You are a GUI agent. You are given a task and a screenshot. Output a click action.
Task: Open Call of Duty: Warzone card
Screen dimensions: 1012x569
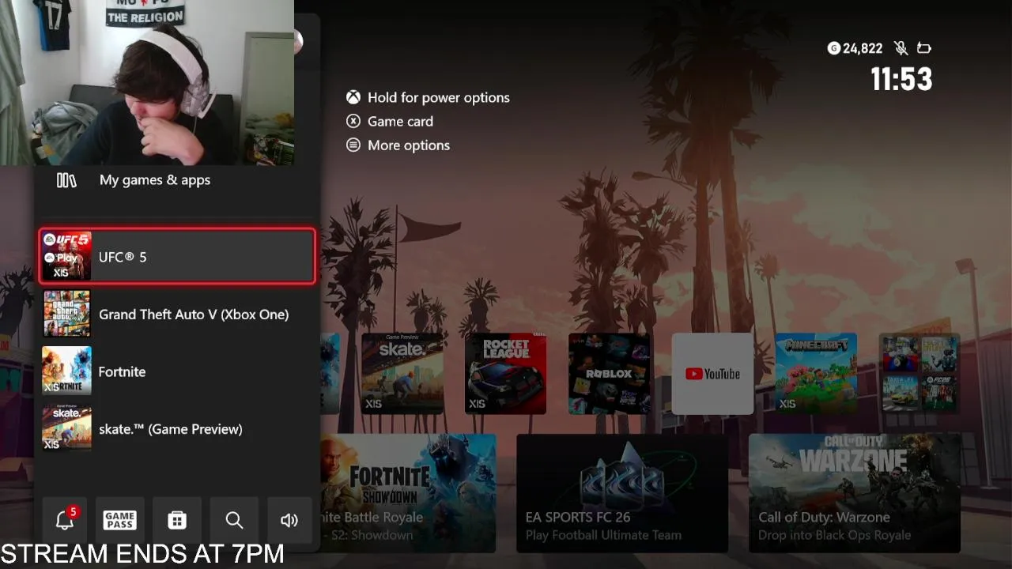click(855, 493)
